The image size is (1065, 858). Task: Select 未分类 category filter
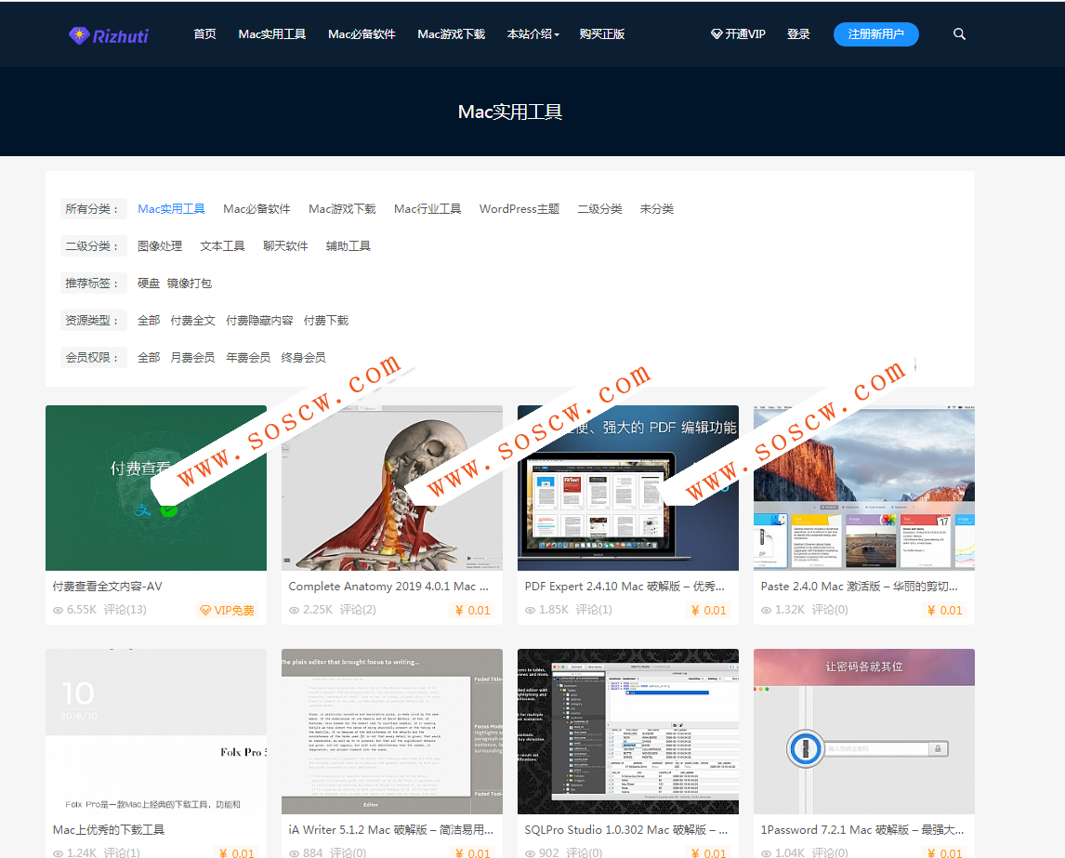657,208
